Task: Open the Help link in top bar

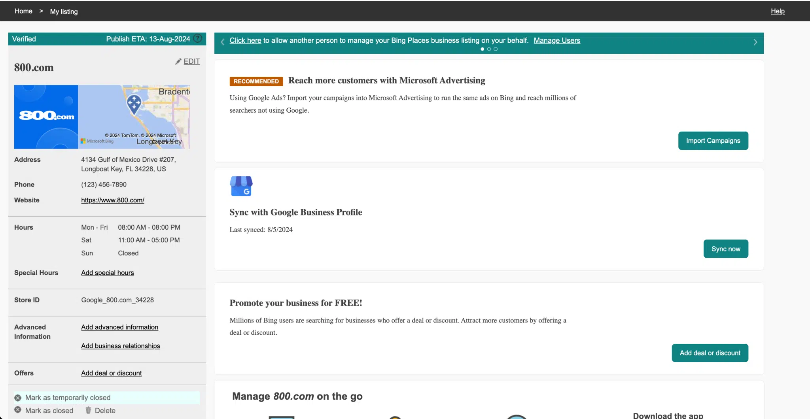Action: [x=778, y=11]
